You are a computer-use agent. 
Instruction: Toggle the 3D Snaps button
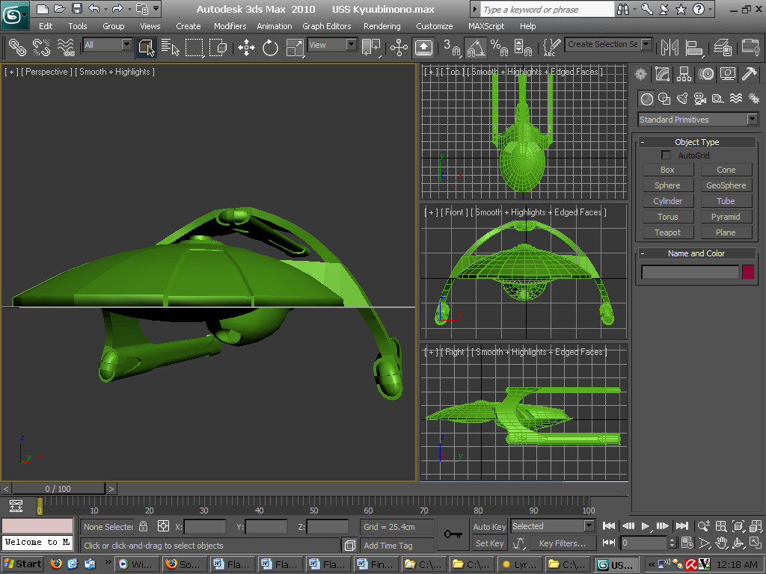pyautogui.click(x=452, y=47)
